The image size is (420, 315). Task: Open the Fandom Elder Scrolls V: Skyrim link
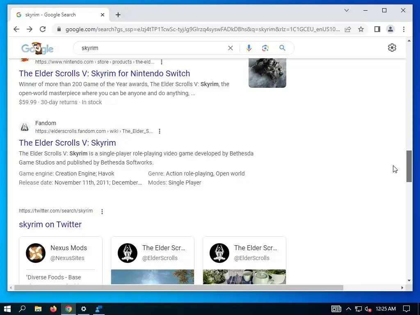68,143
